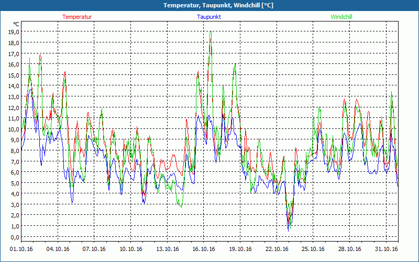The image size is (419, 262).
Task: Click the 16,0 y-axis value
Action: [14, 64]
